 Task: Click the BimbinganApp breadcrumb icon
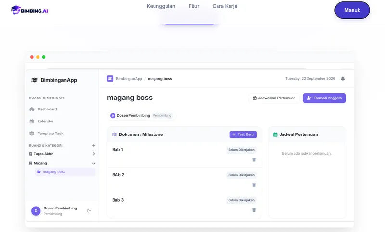(110, 79)
